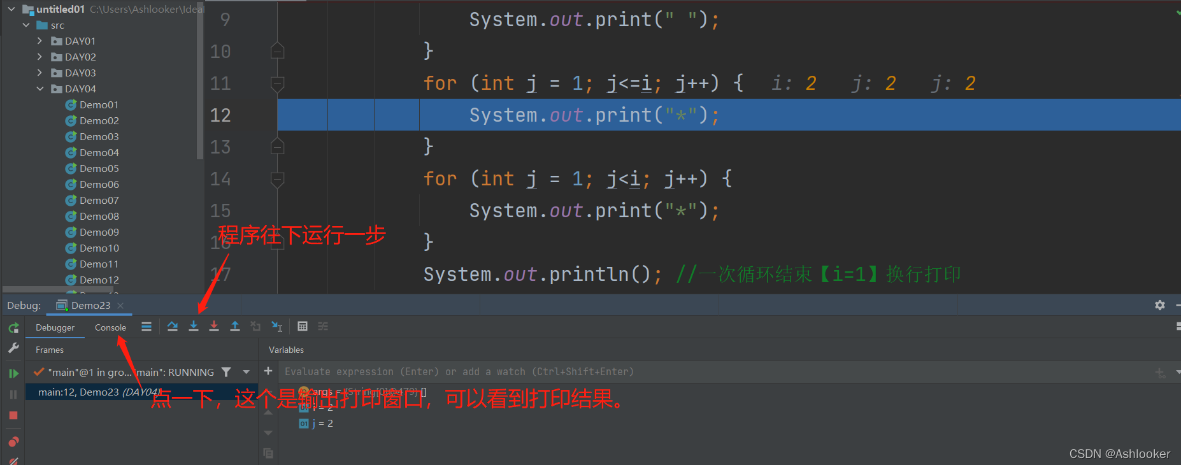Click line 15 System.out.print code

click(x=594, y=211)
